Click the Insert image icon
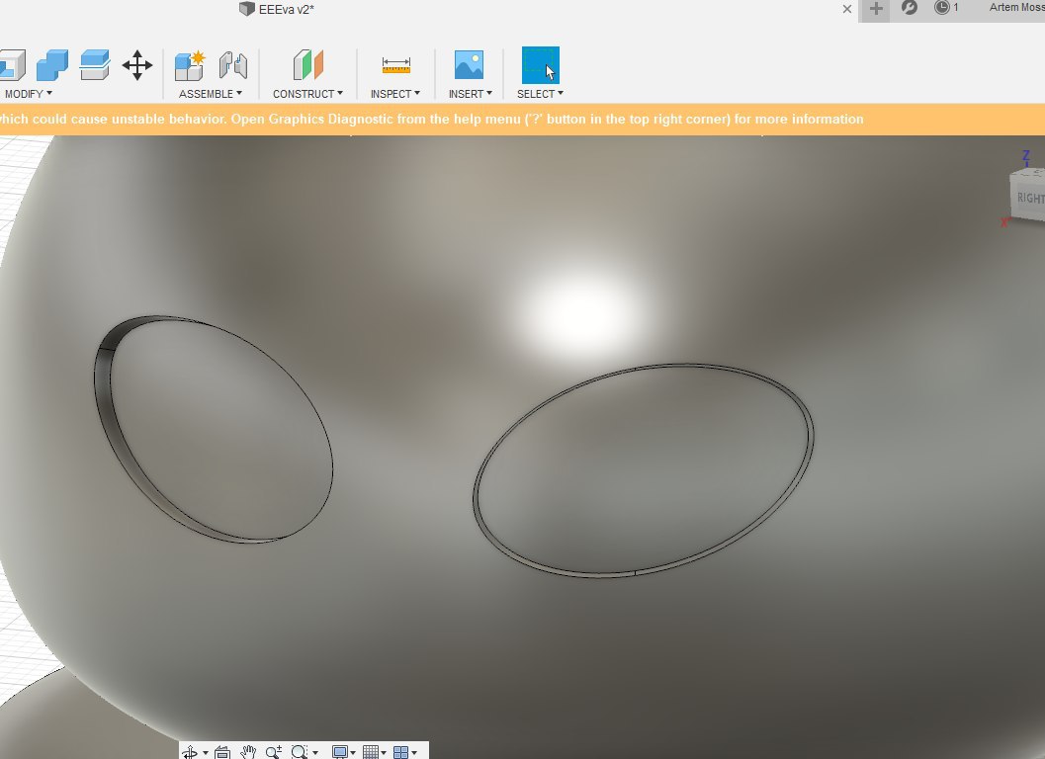1045x759 pixels. pyautogui.click(x=470, y=65)
